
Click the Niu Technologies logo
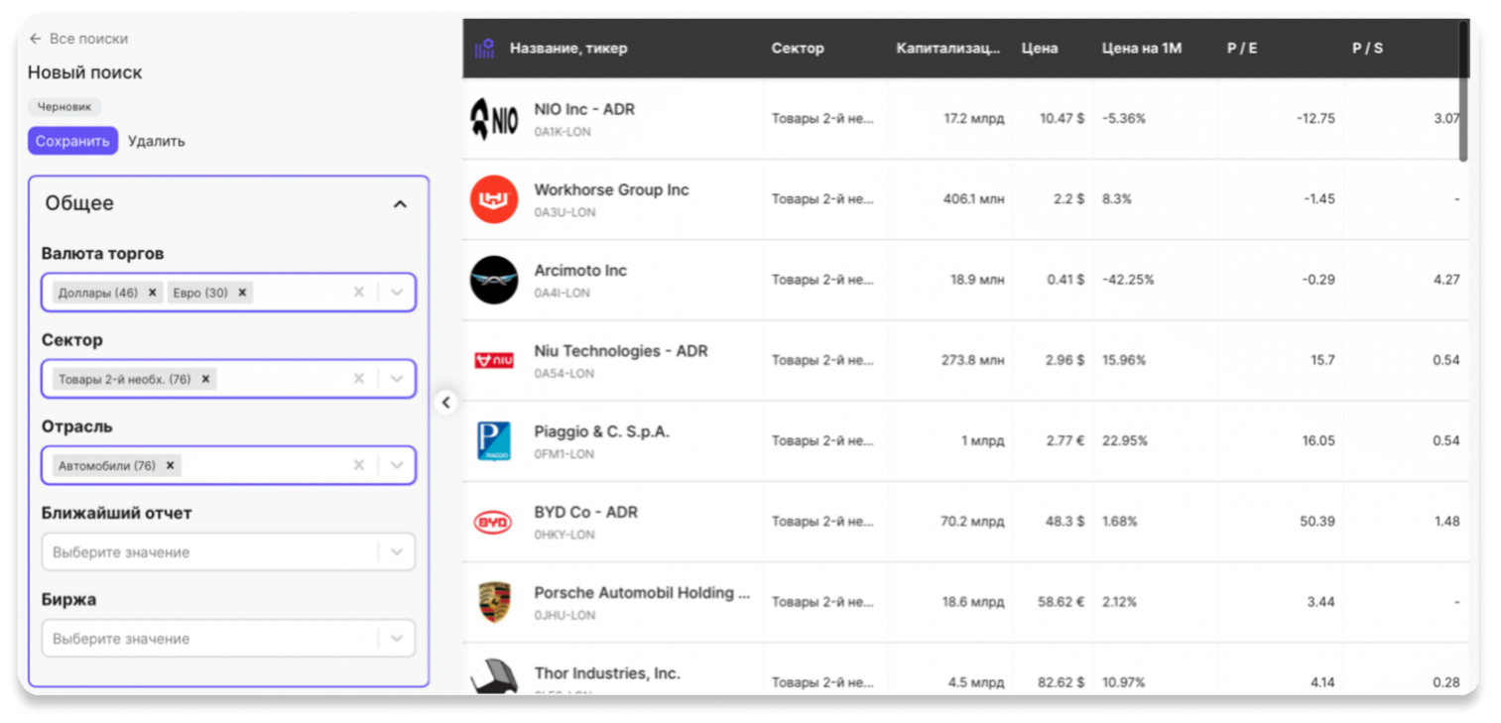click(x=494, y=361)
